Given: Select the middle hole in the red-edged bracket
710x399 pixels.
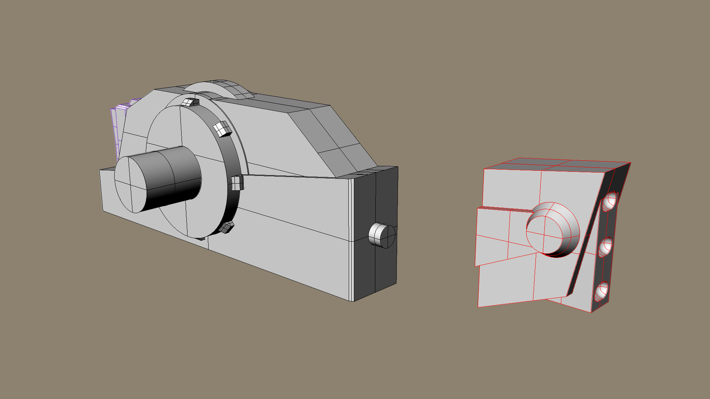Looking at the screenshot, I should point(605,247).
